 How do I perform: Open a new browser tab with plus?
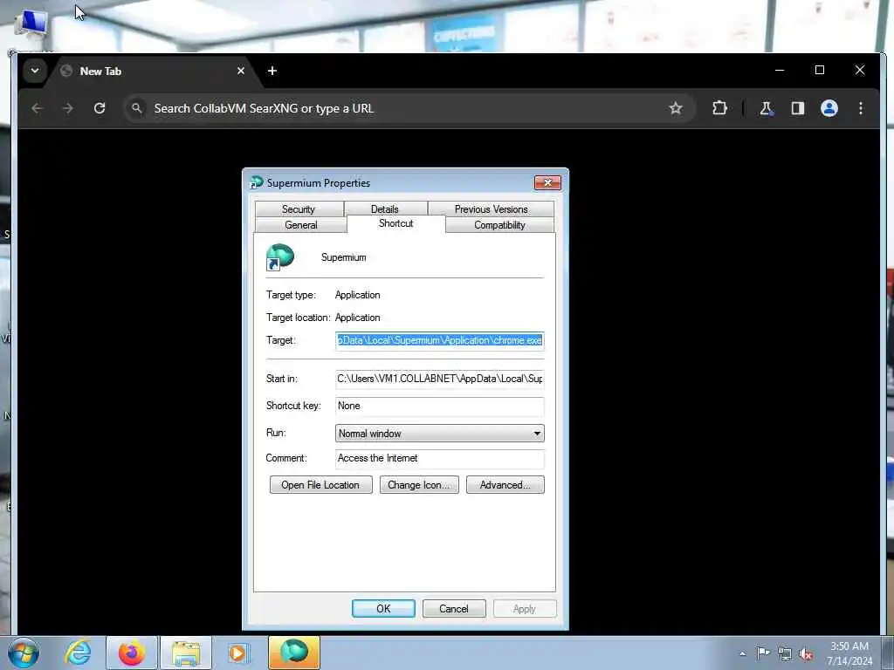click(x=272, y=71)
